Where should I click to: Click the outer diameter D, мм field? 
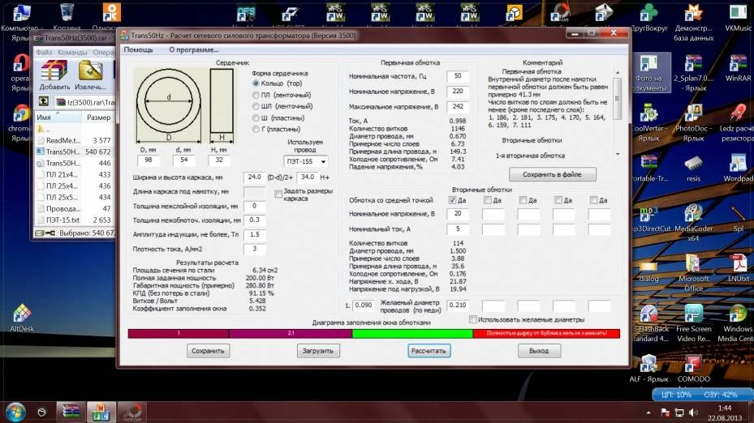click(149, 160)
